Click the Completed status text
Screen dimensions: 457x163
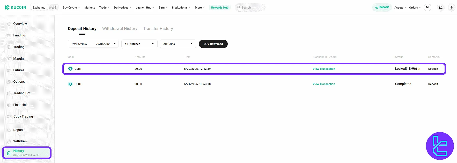coord(403,84)
